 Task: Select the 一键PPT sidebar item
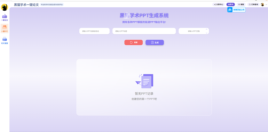pyautogui.click(x=4, y=28)
